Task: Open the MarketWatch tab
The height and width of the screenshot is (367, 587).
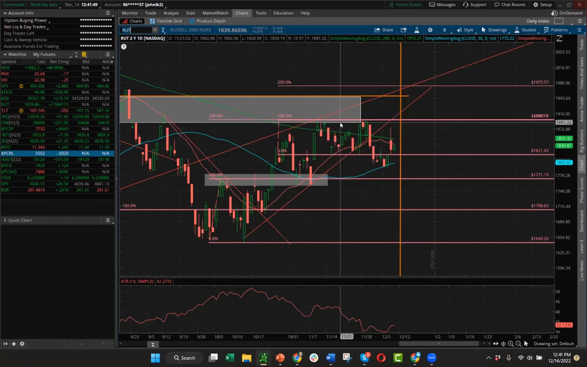Action: point(215,13)
